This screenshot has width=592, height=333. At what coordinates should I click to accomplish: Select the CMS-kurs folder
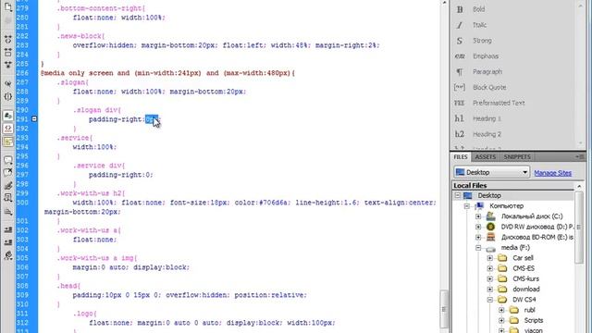coord(525,279)
